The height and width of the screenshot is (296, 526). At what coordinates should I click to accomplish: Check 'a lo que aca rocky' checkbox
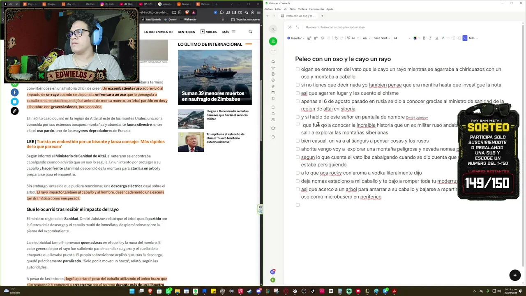pyautogui.click(x=298, y=173)
